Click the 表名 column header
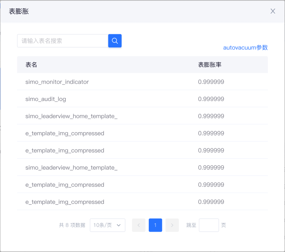 tap(31, 65)
